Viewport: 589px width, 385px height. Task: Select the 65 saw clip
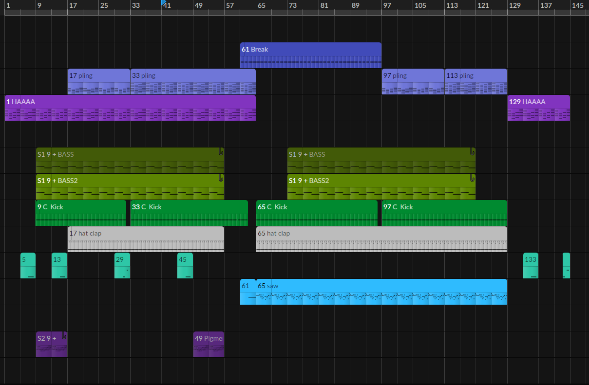tap(381, 292)
